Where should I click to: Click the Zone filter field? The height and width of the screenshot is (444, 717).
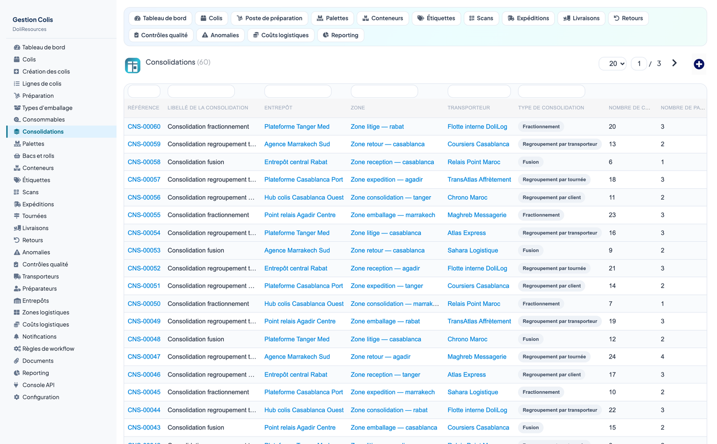coord(384,91)
